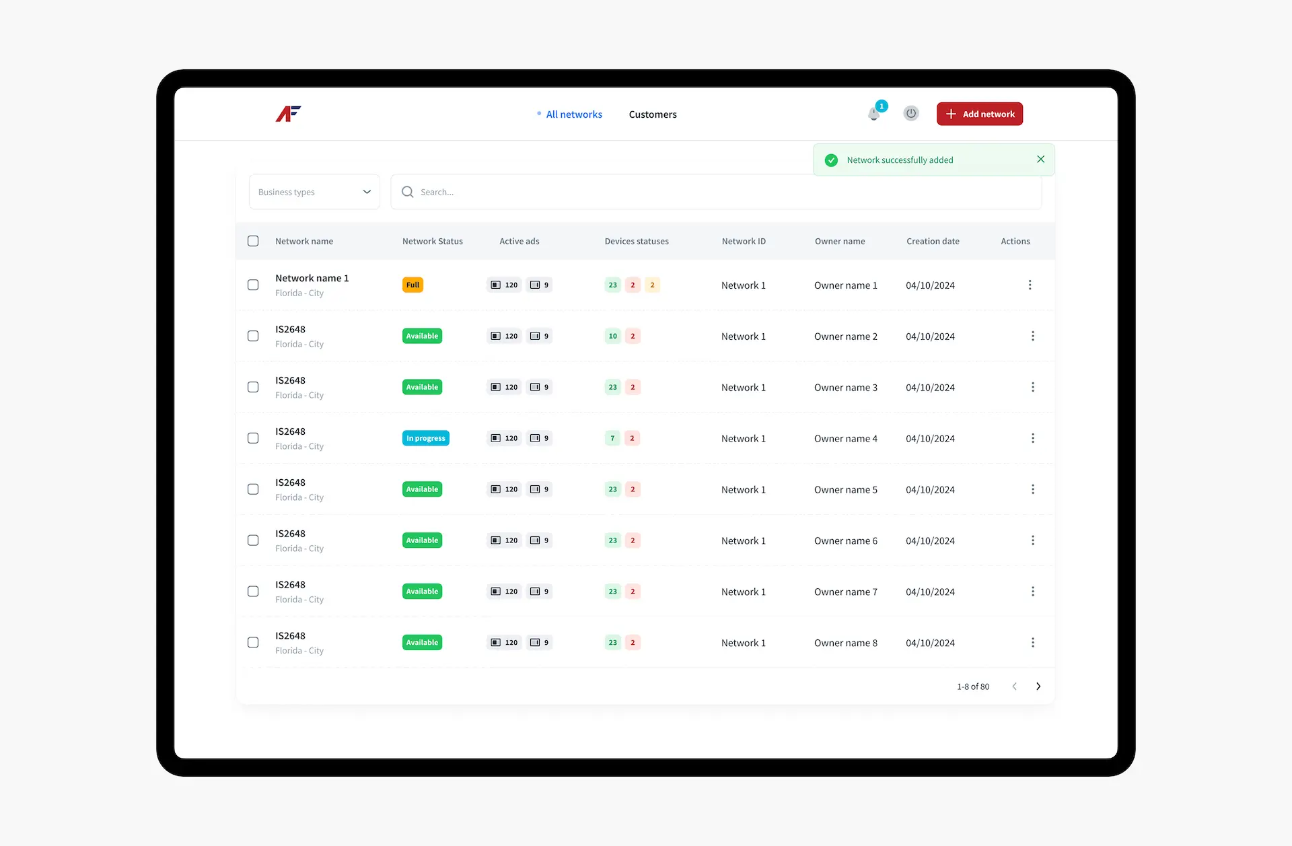Click the AF logo in the top left
Image resolution: width=1292 pixels, height=846 pixels.
tap(287, 114)
